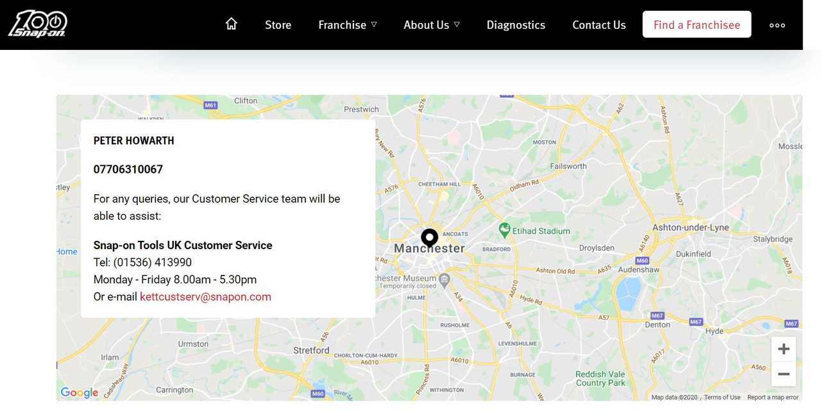Viewport: 821px width, 417px height.
Task: Click the Etihad Stadium map marker
Action: click(x=505, y=229)
